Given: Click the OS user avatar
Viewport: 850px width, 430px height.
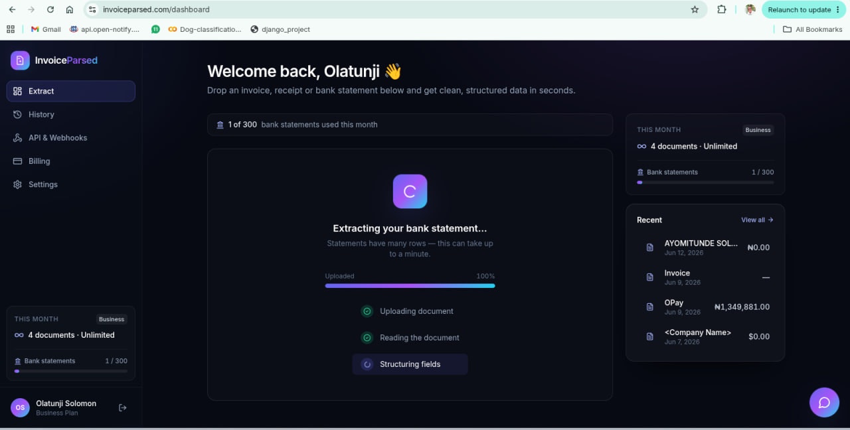Looking at the screenshot, I should pyautogui.click(x=20, y=407).
